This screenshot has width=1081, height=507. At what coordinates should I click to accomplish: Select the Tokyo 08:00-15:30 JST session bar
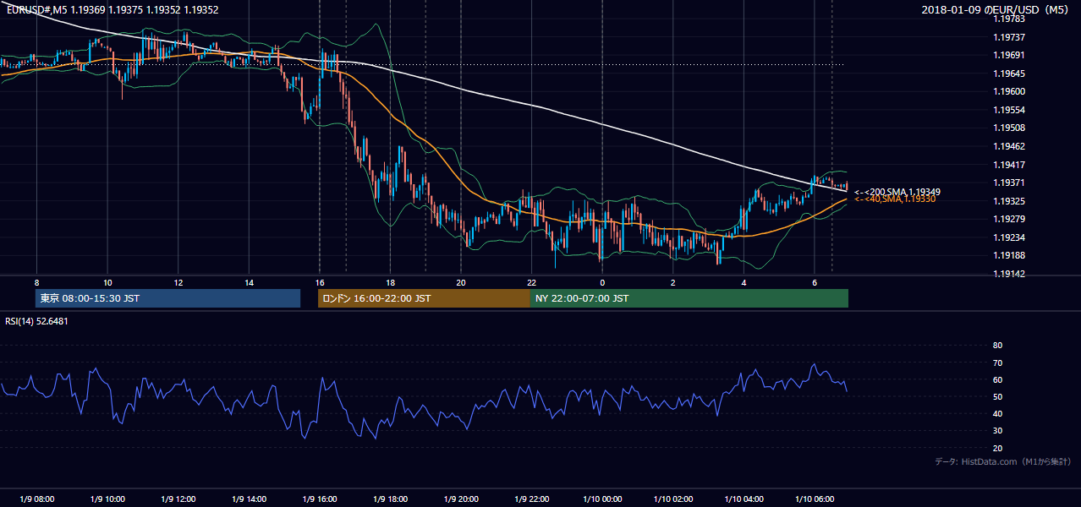(x=168, y=298)
